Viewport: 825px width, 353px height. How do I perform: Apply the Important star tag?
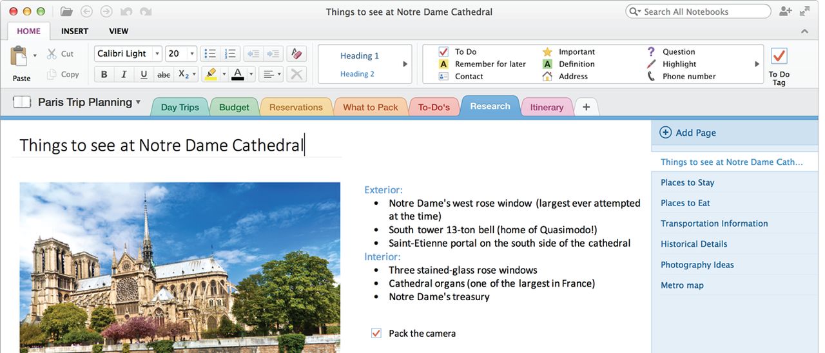pyautogui.click(x=568, y=52)
